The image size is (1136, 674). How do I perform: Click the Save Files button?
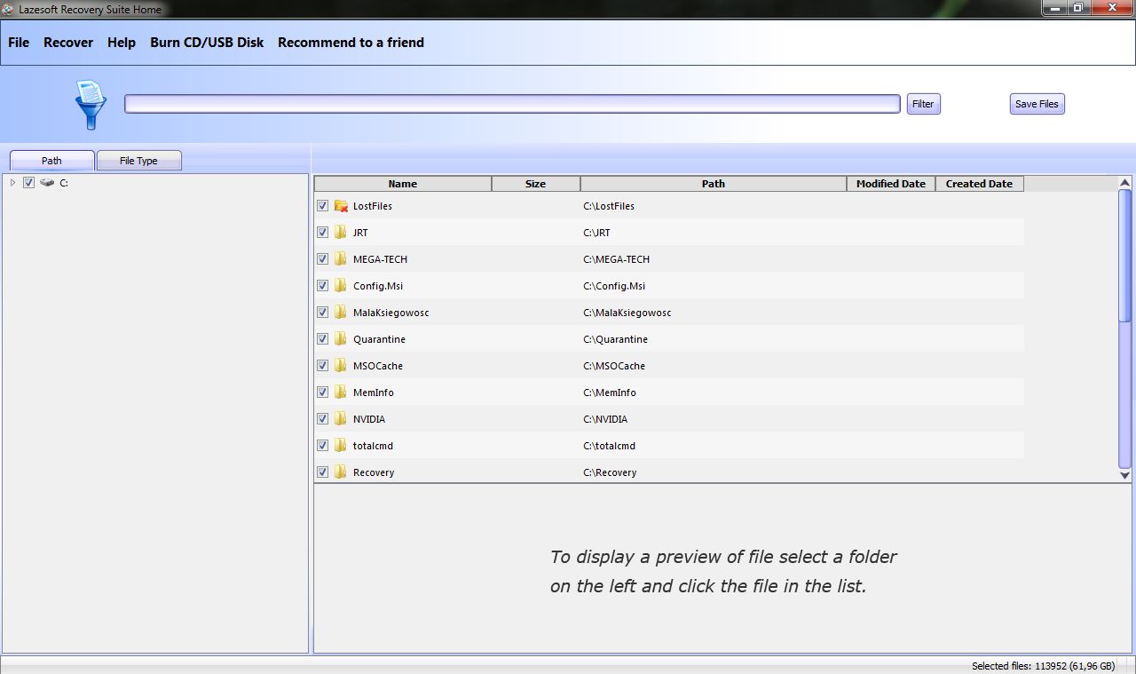coord(1037,104)
